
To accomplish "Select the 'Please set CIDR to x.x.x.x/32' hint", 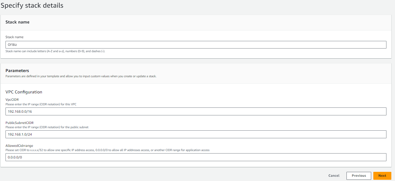I will pyautogui.click(x=107, y=150).
